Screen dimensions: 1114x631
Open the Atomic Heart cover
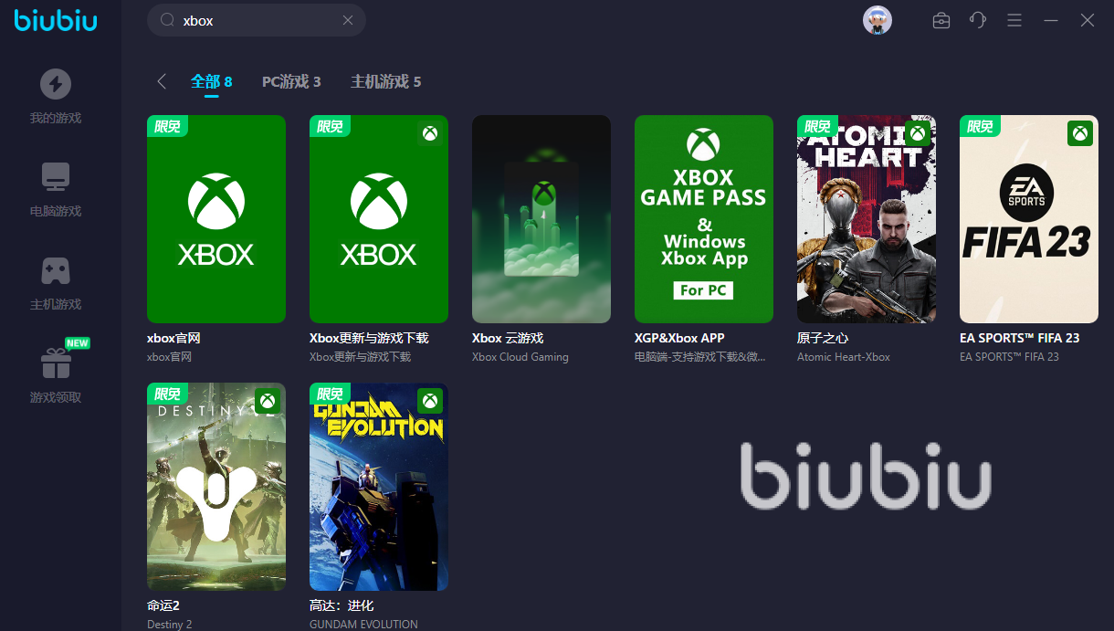tap(867, 219)
